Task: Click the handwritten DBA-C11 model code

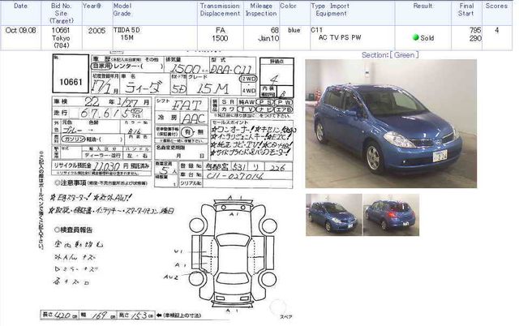Action: (x=231, y=69)
